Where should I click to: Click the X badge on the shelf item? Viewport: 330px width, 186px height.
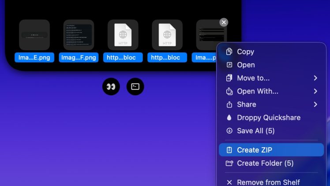(x=224, y=22)
